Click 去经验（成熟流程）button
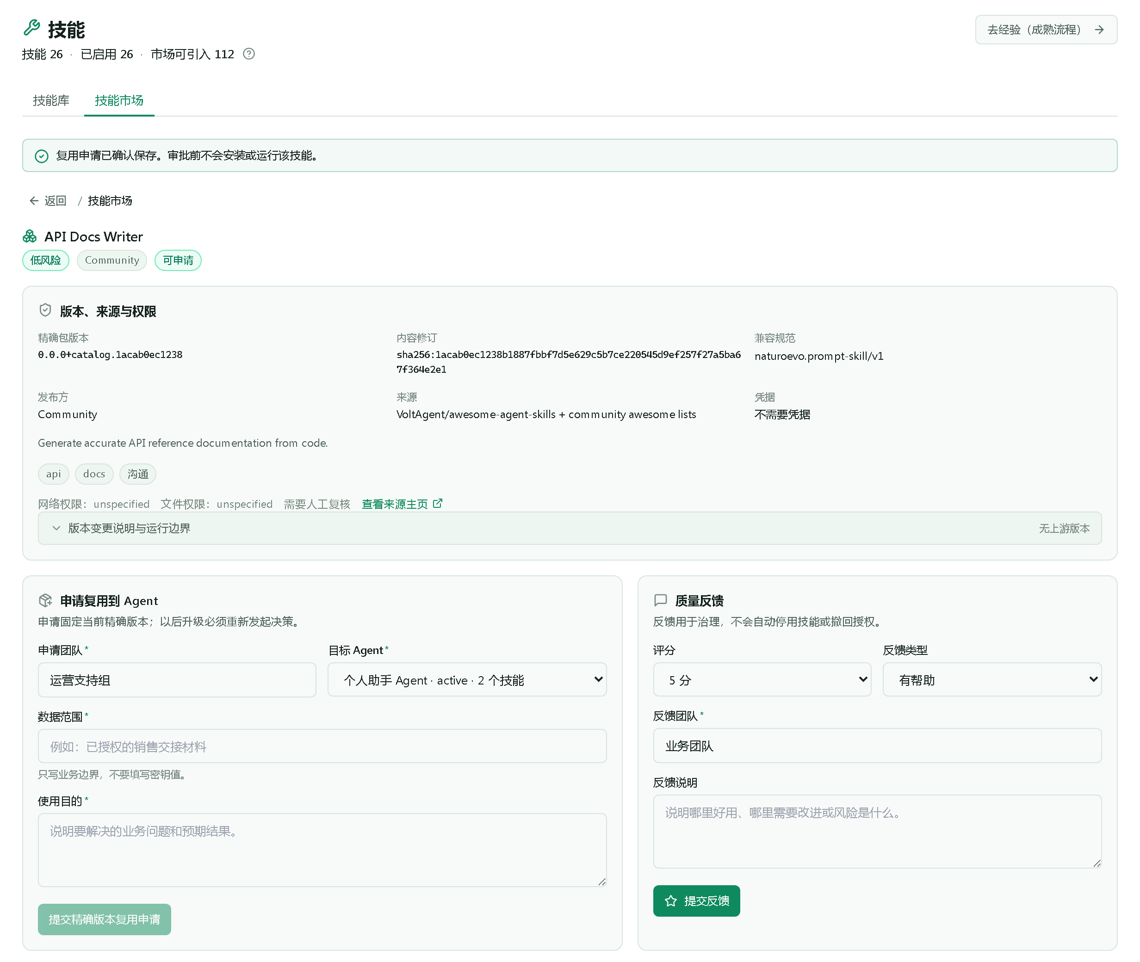The width and height of the screenshot is (1140, 962). (1046, 30)
